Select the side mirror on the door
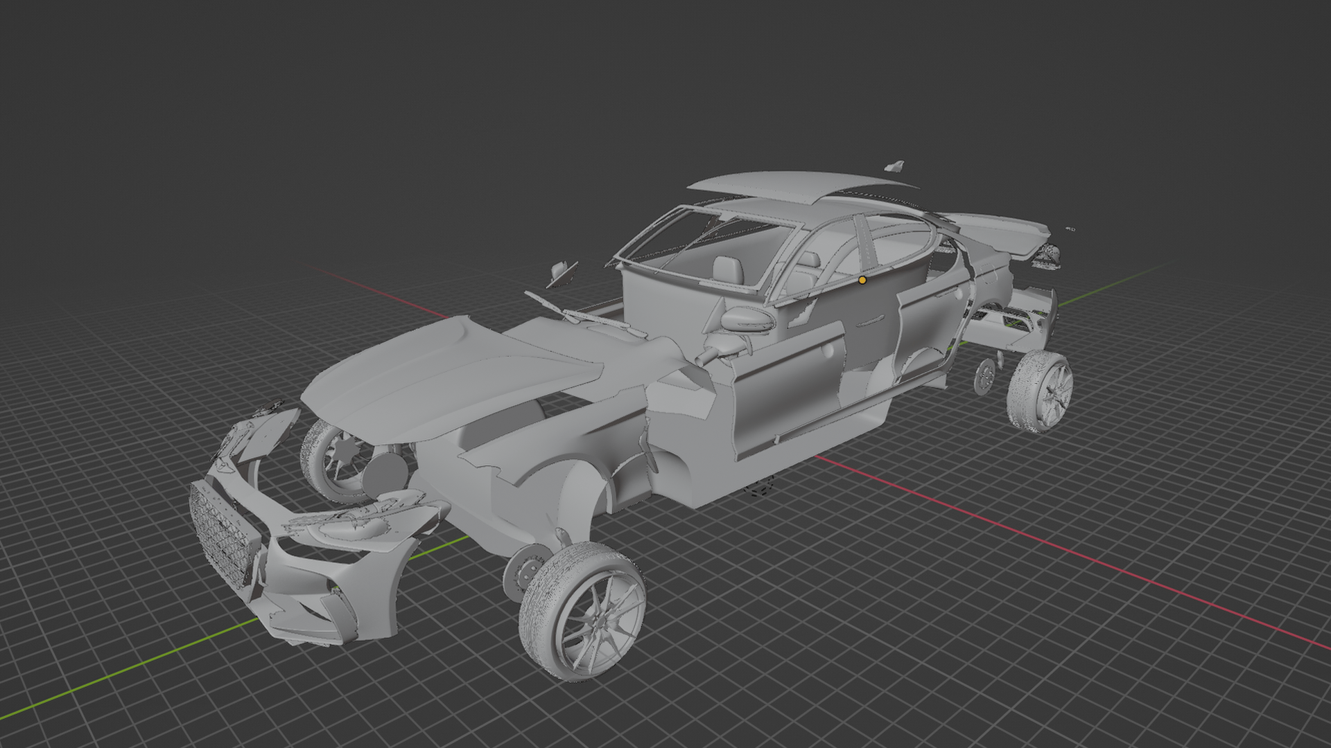This screenshot has width=1331, height=748. coord(749,319)
